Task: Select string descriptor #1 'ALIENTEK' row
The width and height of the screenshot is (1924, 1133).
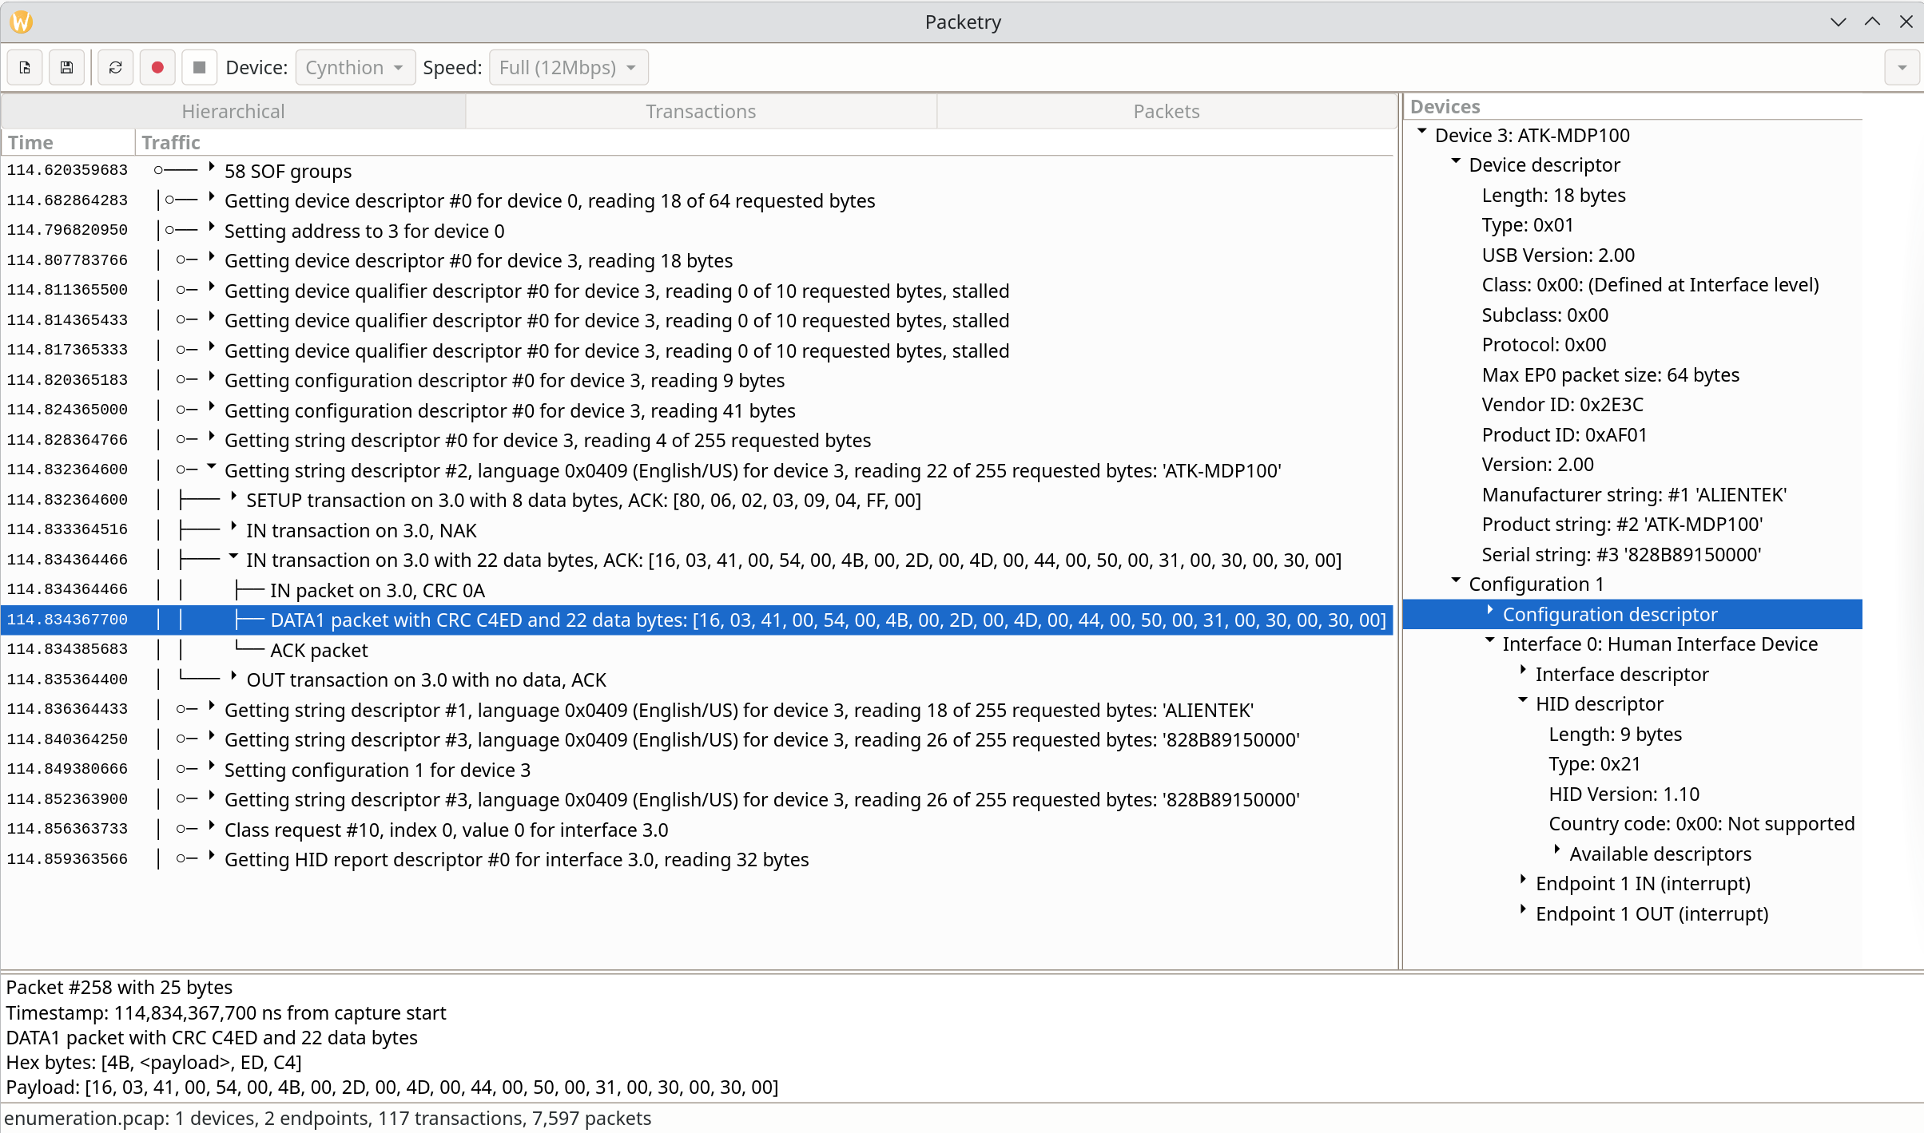Action: pyautogui.click(x=697, y=710)
